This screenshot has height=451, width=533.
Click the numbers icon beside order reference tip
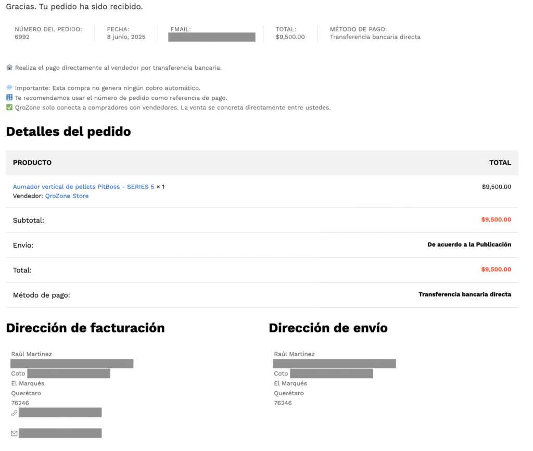click(9, 98)
